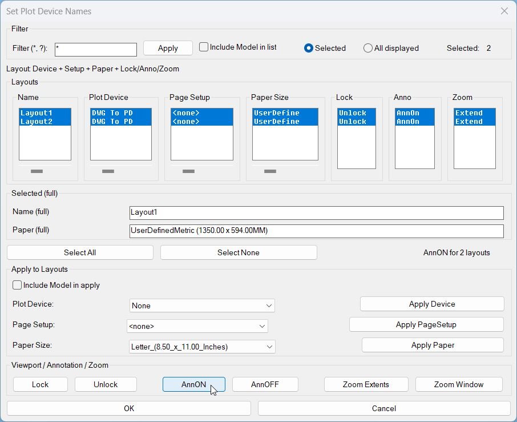517x422 pixels.
Task: Open the Plot Device dropdown
Action: click(202, 306)
